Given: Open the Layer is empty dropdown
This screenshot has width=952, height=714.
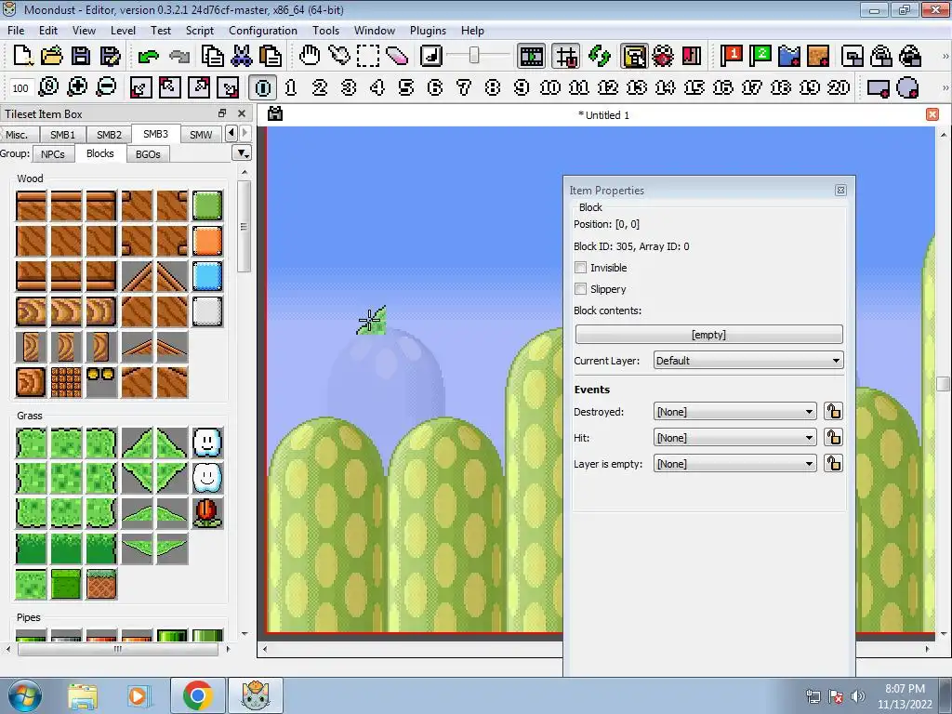Looking at the screenshot, I should click(x=734, y=464).
